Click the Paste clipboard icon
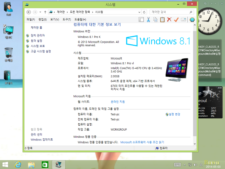Viewport: 225px width, 169px height. (x=162, y=20)
